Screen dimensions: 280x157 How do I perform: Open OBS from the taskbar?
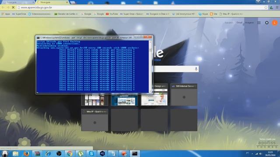pos(59,154)
